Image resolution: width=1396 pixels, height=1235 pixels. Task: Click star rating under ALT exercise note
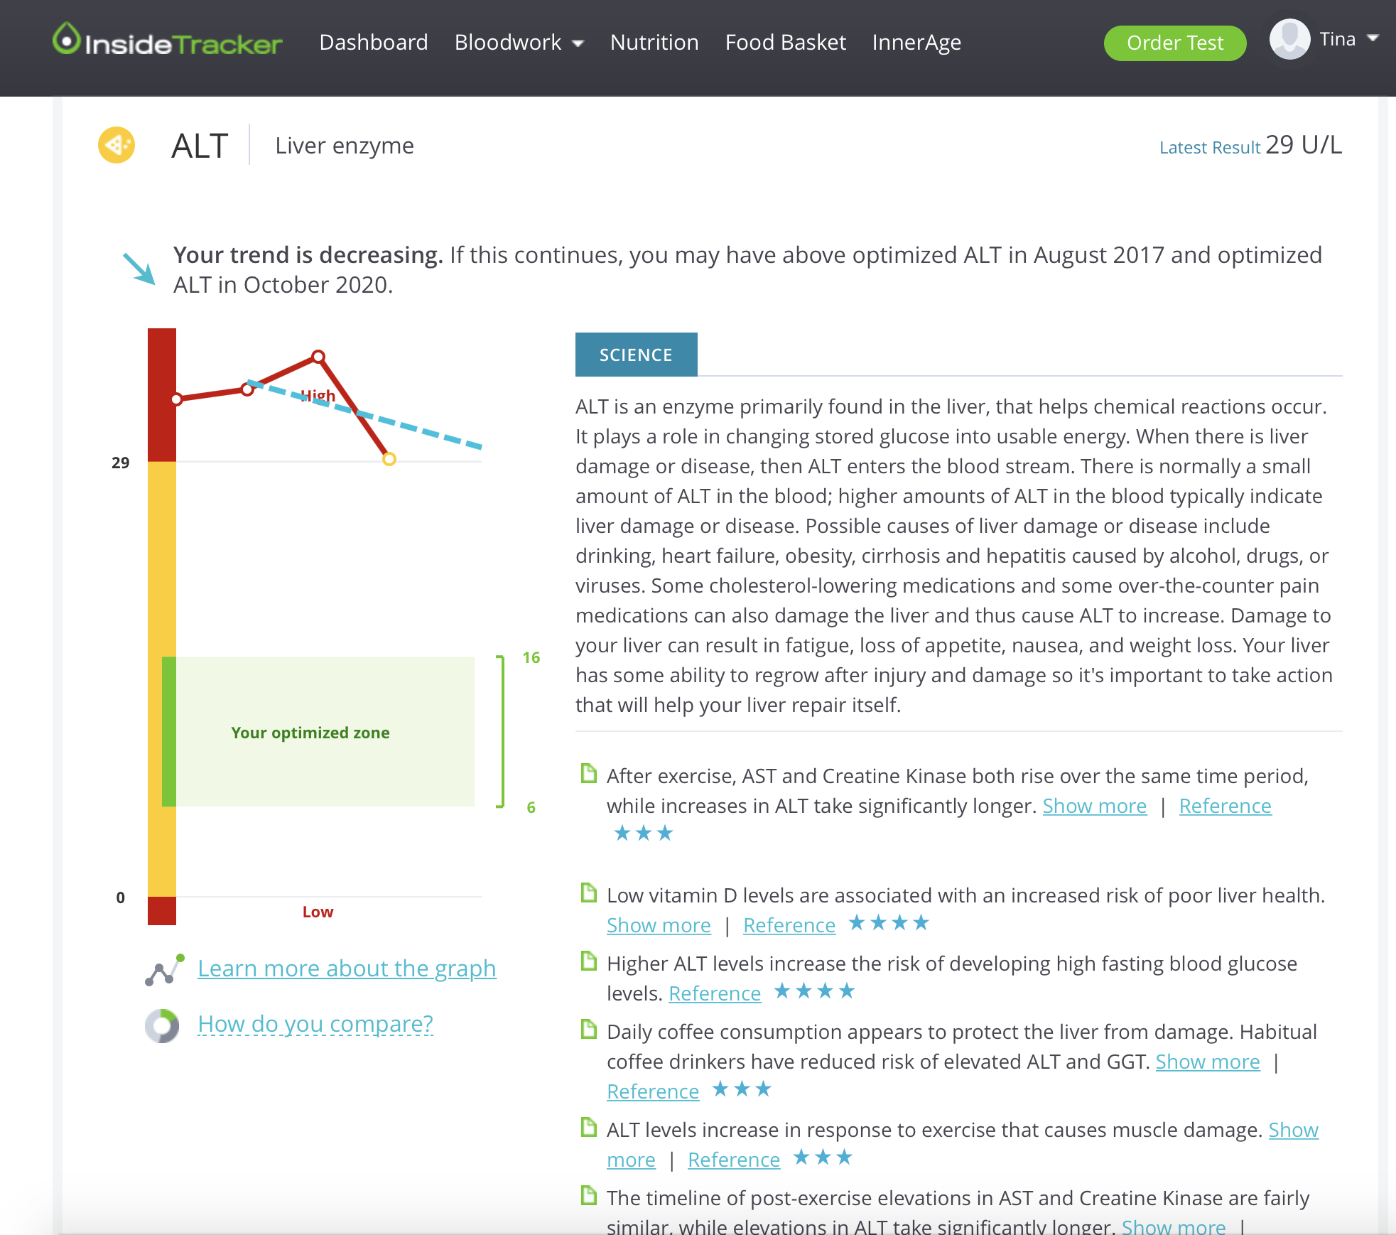click(x=643, y=833)
